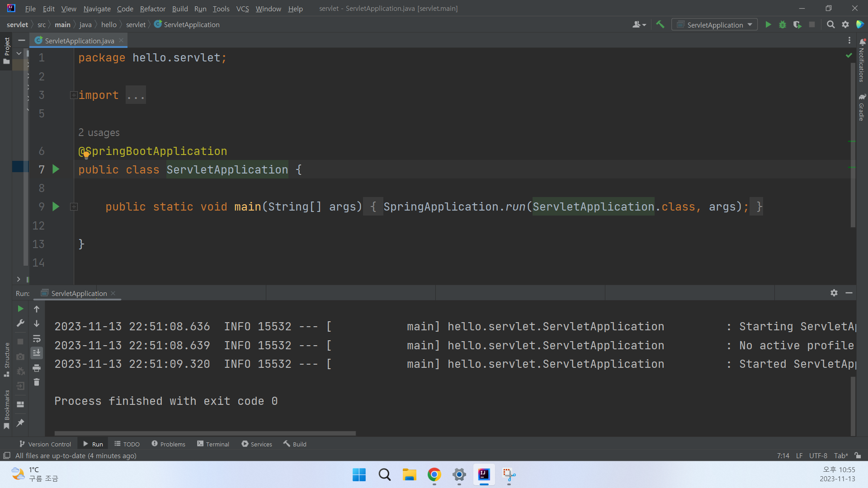Image resolution: width=868 pixels, height=488 pixels.
Task: Open the Services tool window
Action: (x=257, y=444)
